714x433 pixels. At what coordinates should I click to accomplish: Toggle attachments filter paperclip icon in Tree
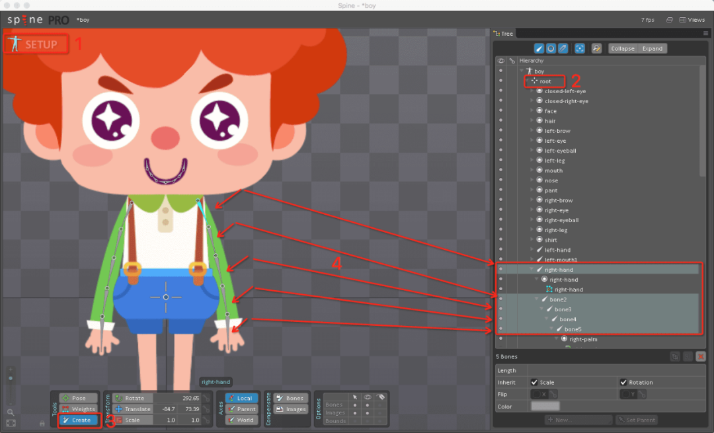(x=563, y=48)
